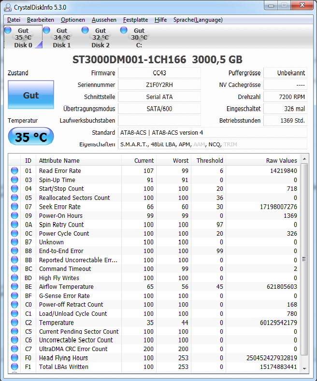317x381 pixels.
Task: Click raw value 250452427932819 for Head Flying Hours
Action: pos(272,358)
